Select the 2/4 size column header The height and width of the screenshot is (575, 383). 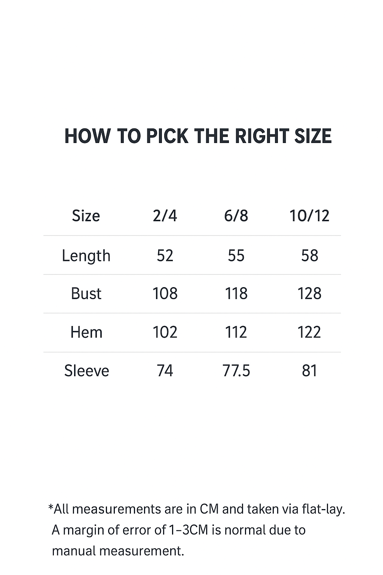(165, 216)
